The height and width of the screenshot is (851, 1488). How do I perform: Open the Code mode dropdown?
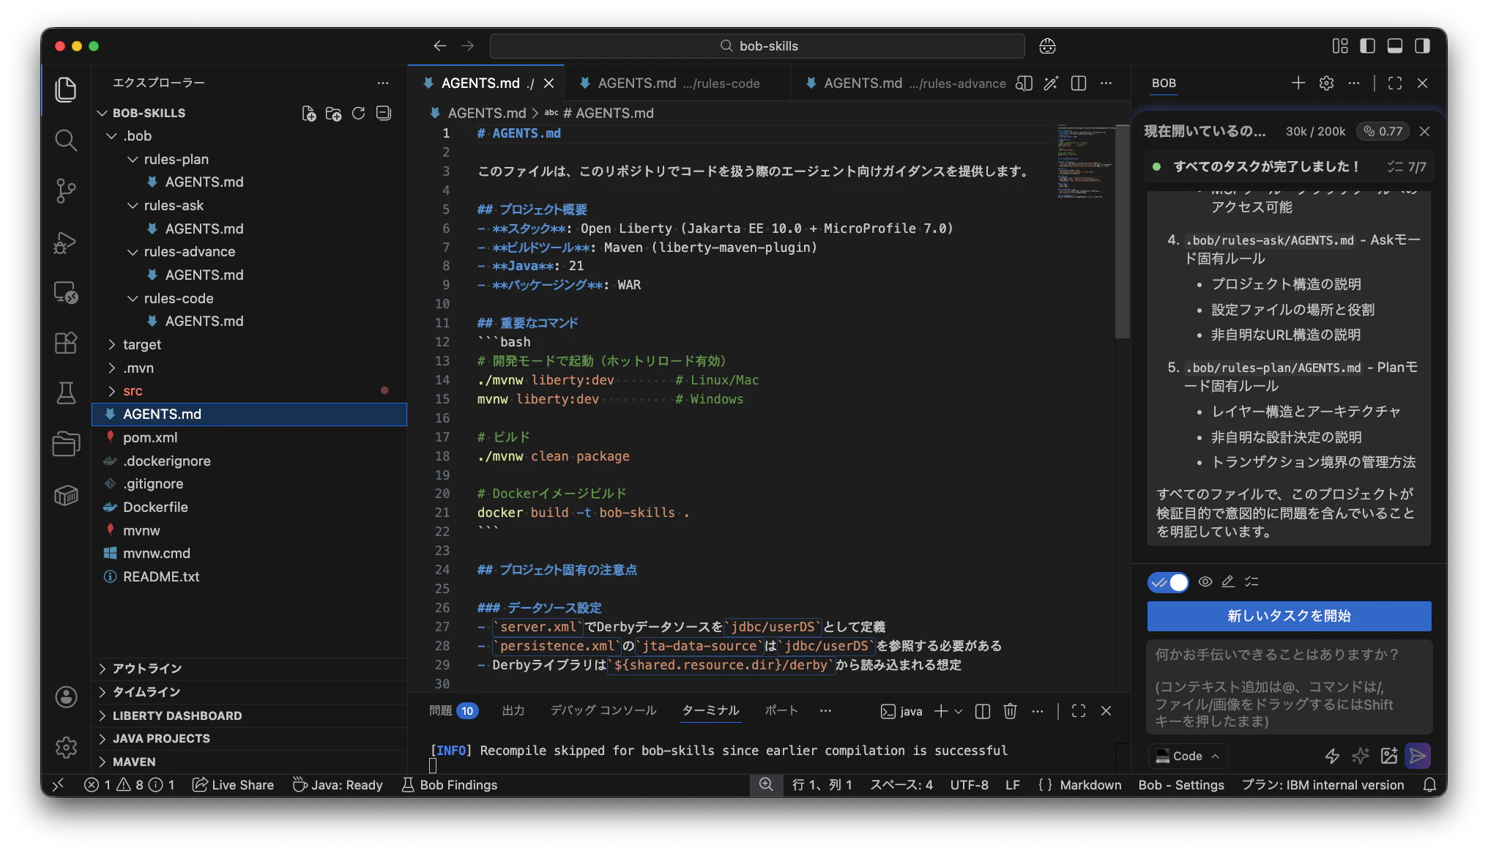(x=1188, y=756)
